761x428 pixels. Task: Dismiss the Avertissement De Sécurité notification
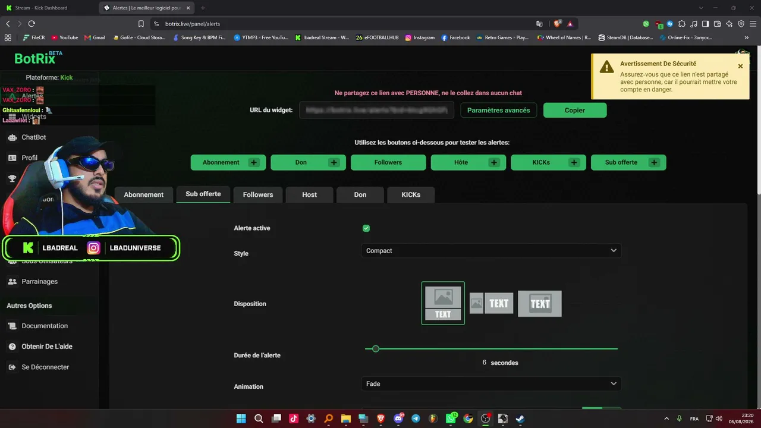pos(740,67)
